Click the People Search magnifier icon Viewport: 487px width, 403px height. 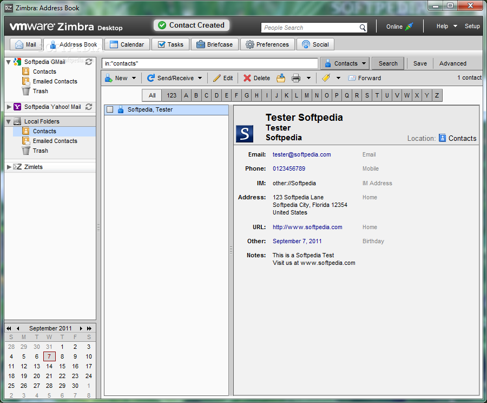coord(363,28)
